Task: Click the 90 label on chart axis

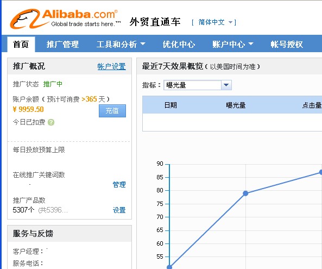Action: (160, 164)
